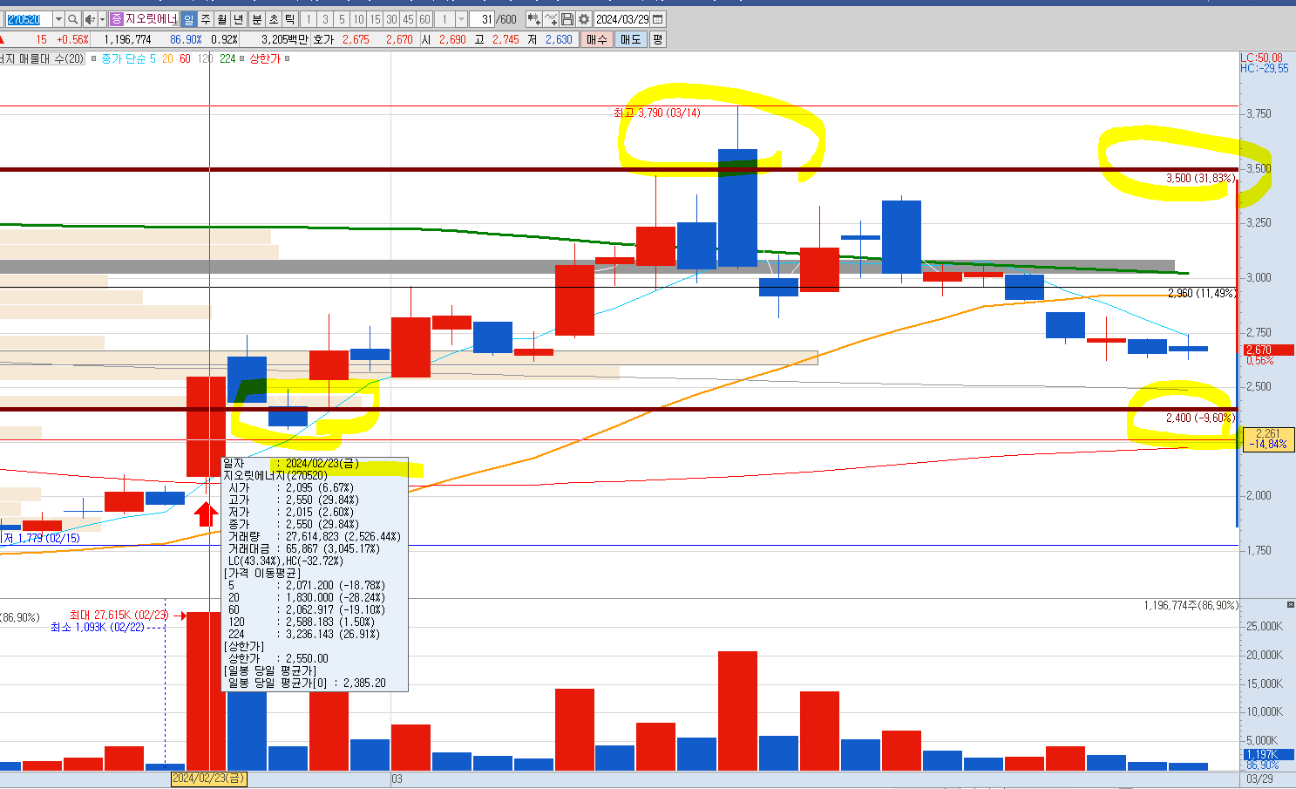Screen dimensions: 1296x789
Task: Choose interval button 15
Action: tap(375, 19)
